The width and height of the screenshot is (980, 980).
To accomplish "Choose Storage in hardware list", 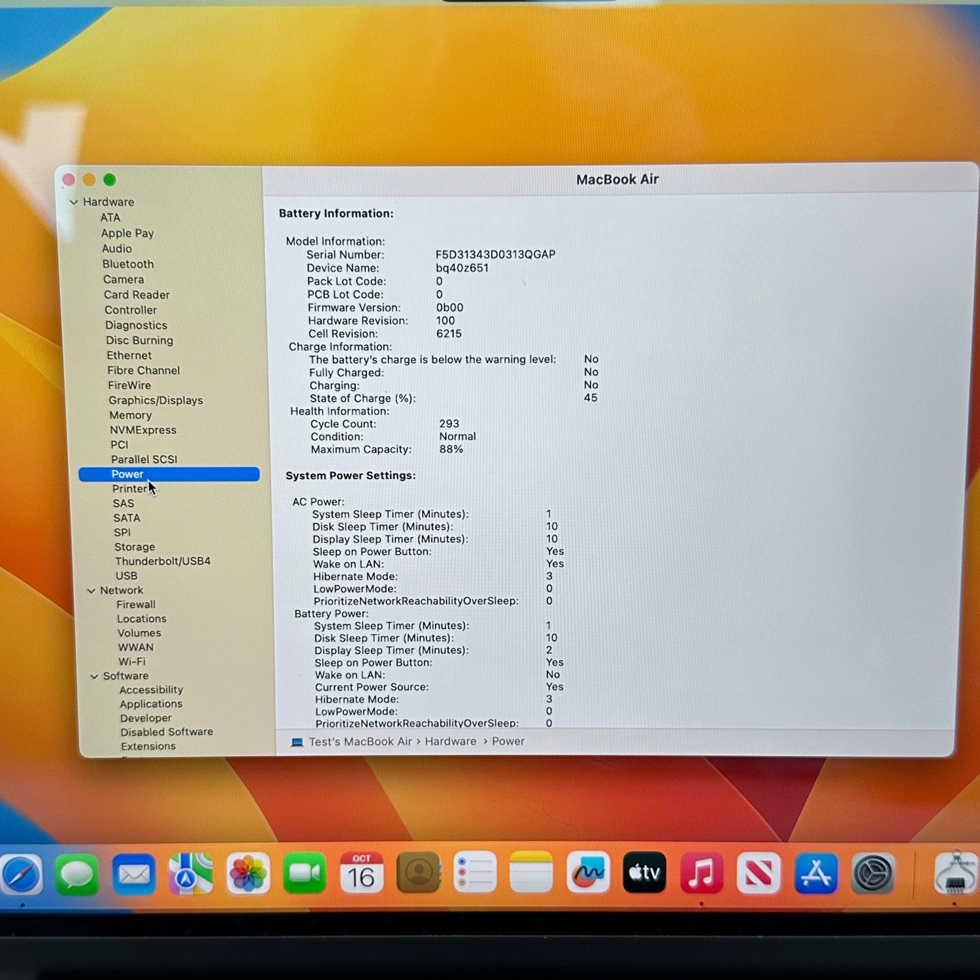I will [135, 547].
